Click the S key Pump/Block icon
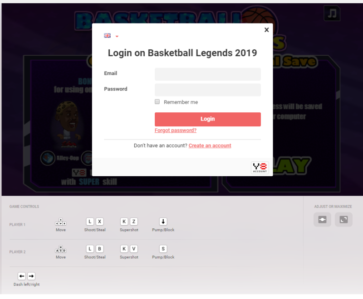 pos(163,249)
